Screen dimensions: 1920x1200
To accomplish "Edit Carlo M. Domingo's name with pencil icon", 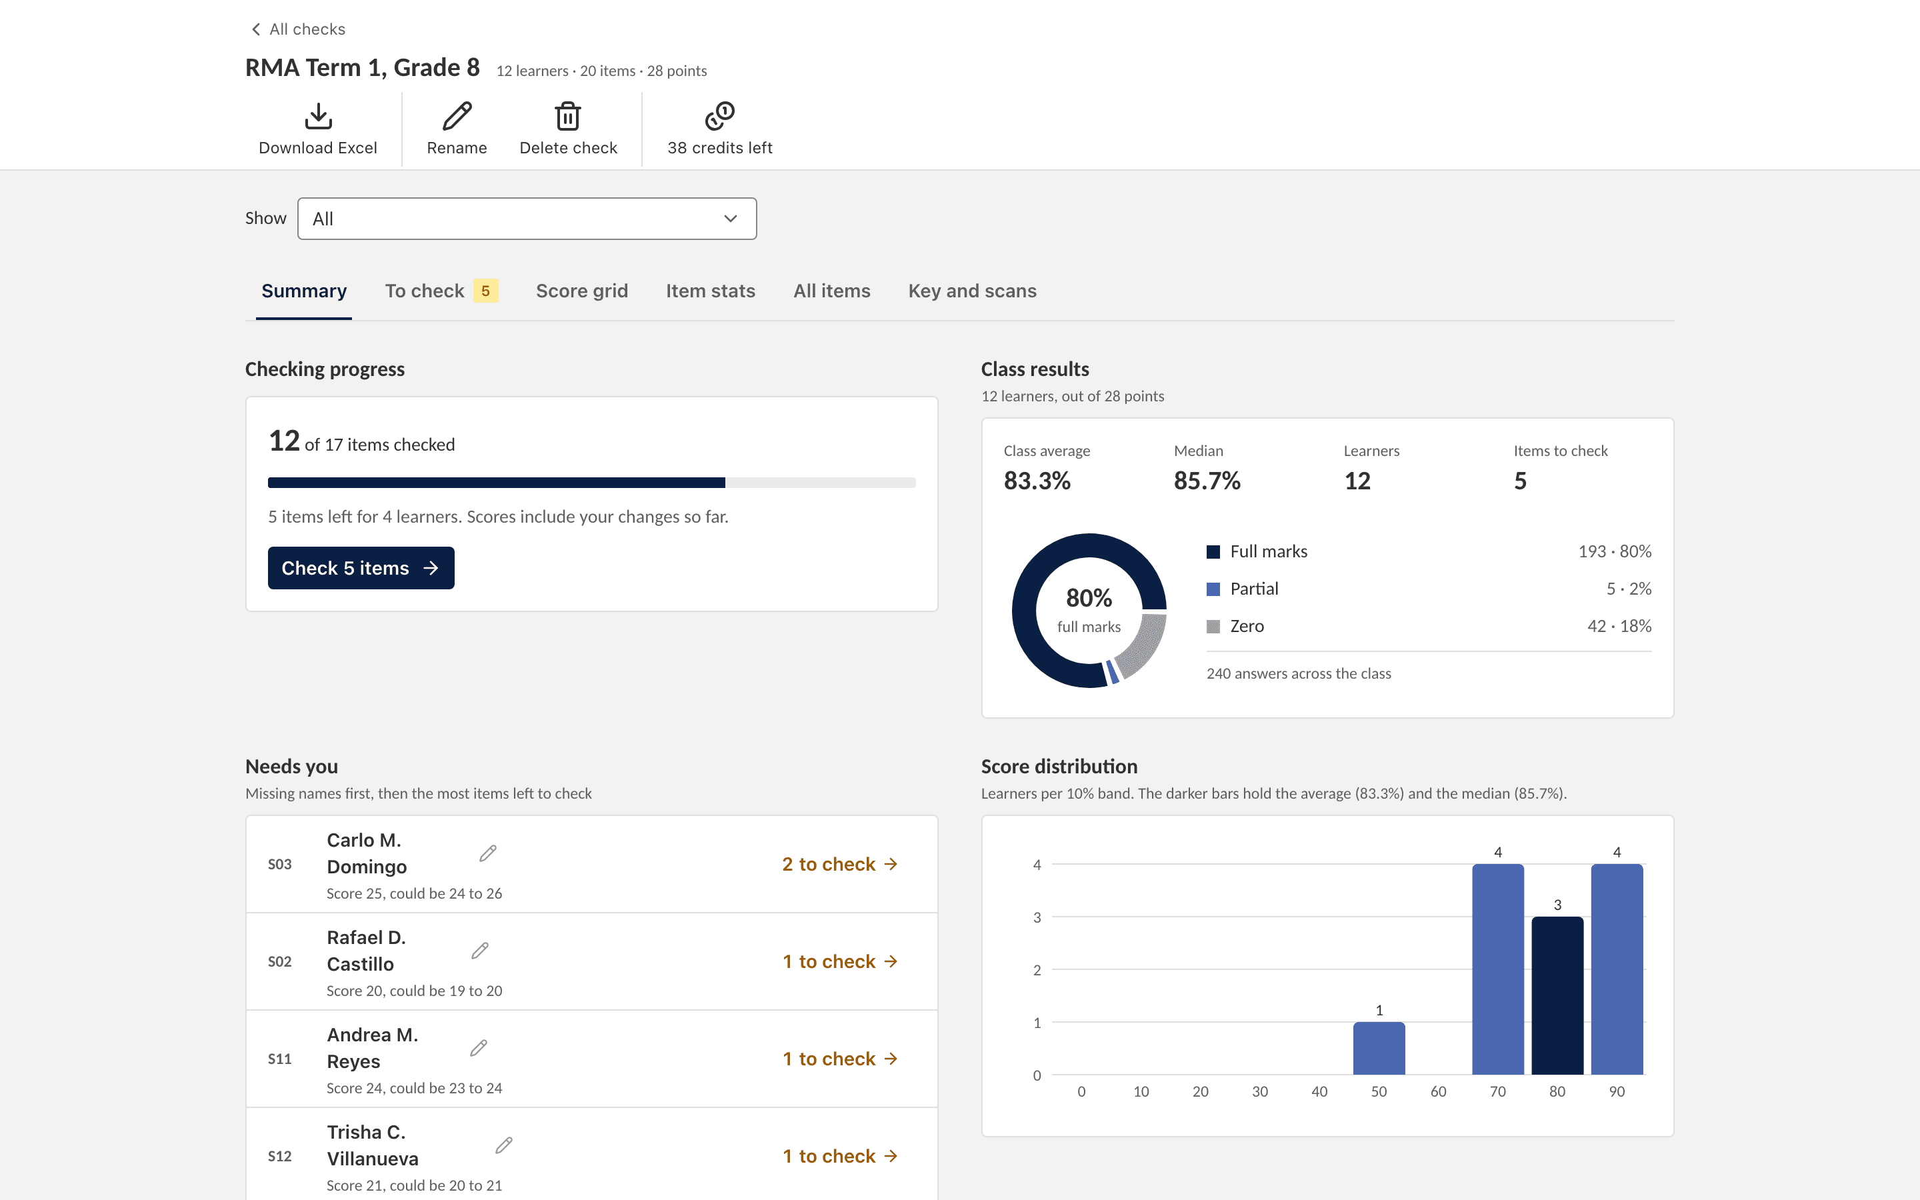I will (x=488, y=853).
